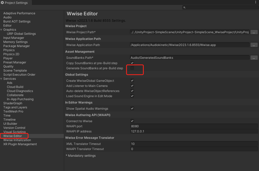Toggle Create WwiseGlobal GameObject checkbox
The width and height of the screenshot is (259, 171).
pyautogui.click(x=132, y=81)
